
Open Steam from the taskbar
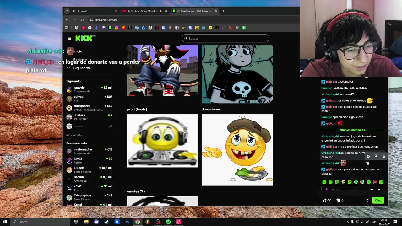click(x=107, y=222)
